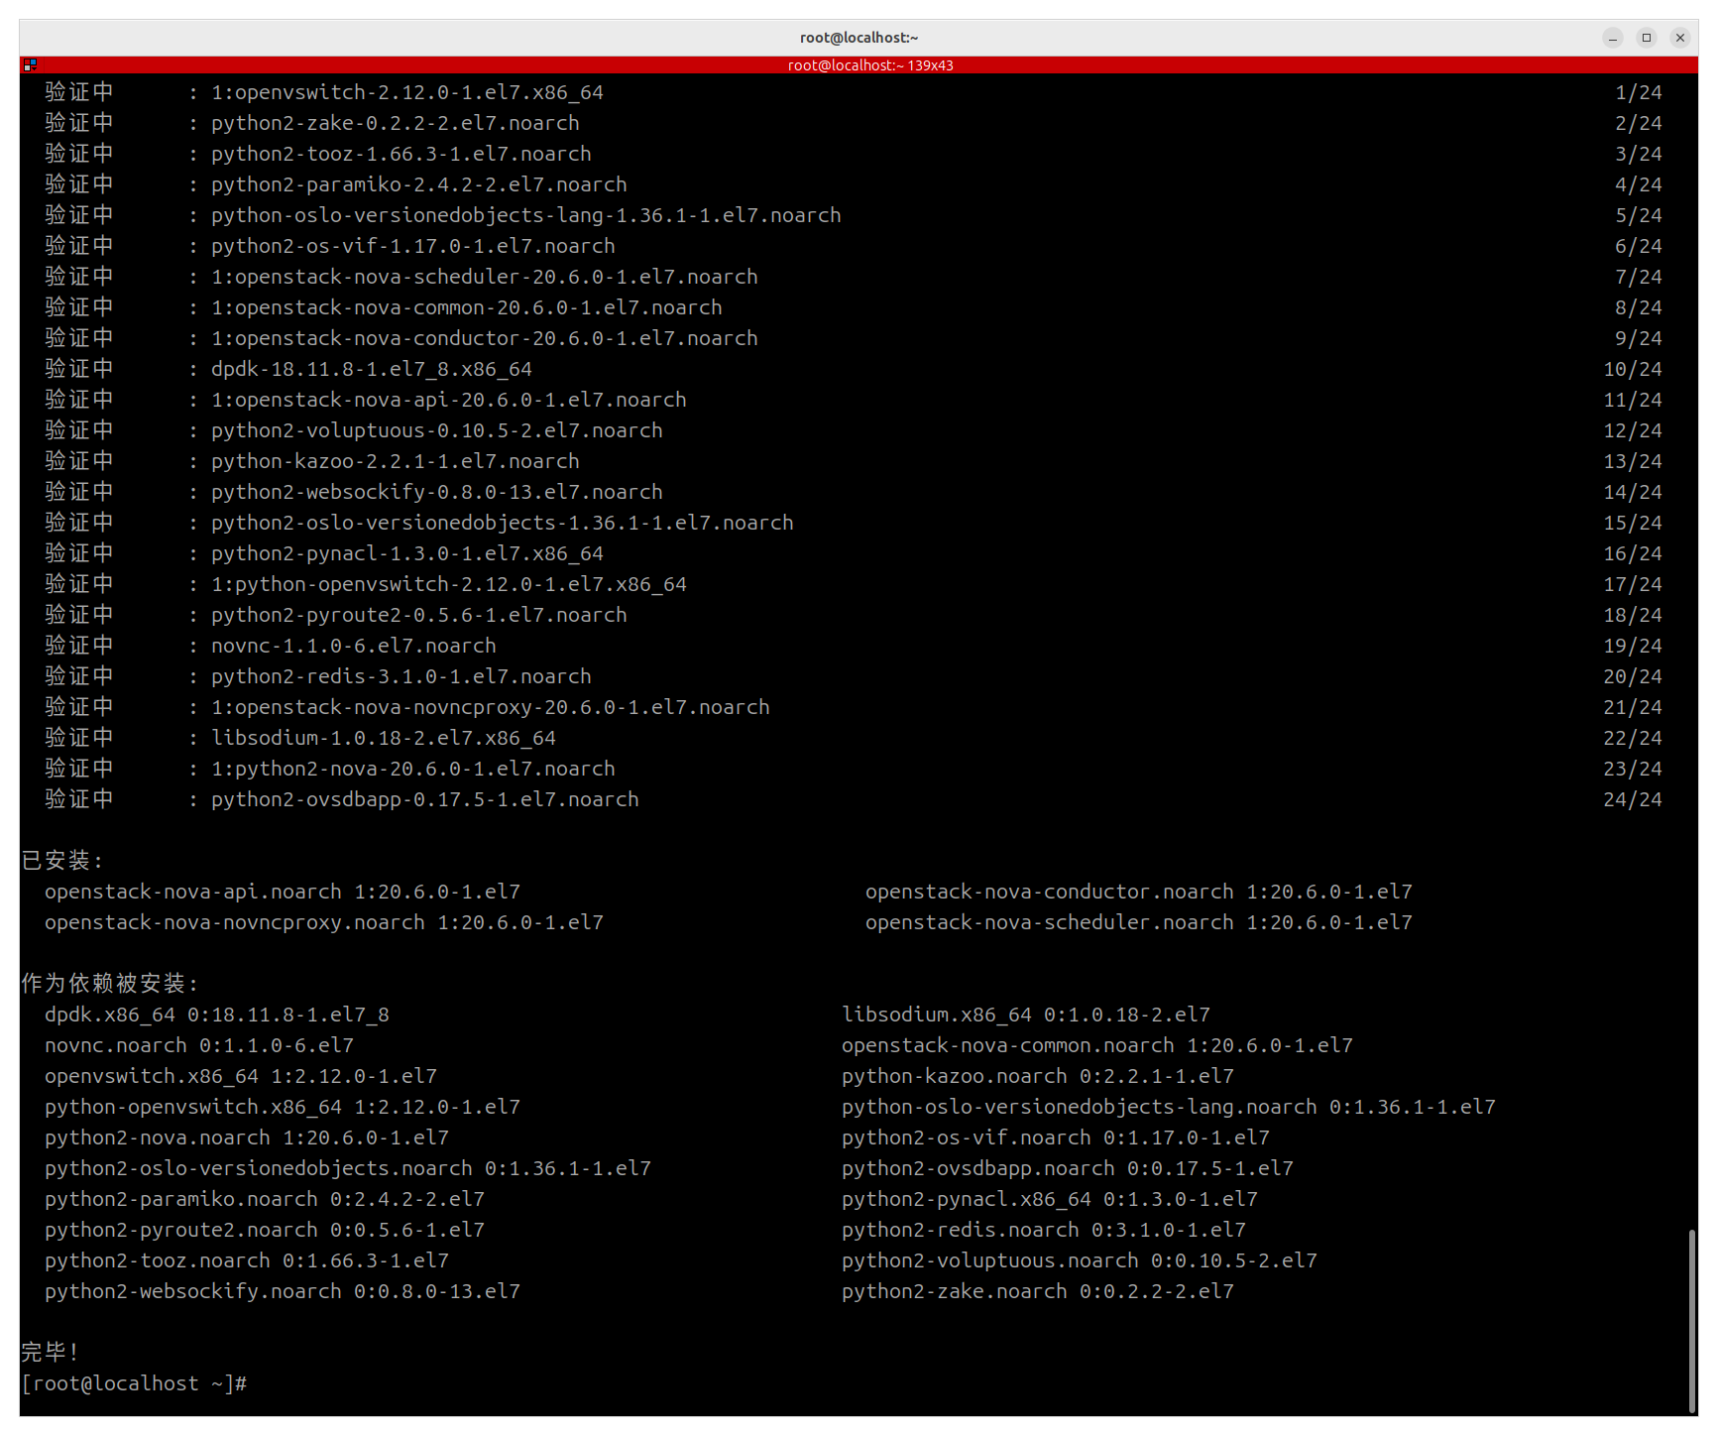This screenshot has width=1718, height=1436.
Task: Click dependency python2-os-vif.noarch 0:1.17.0-1.el7
Action: 1056,1137
